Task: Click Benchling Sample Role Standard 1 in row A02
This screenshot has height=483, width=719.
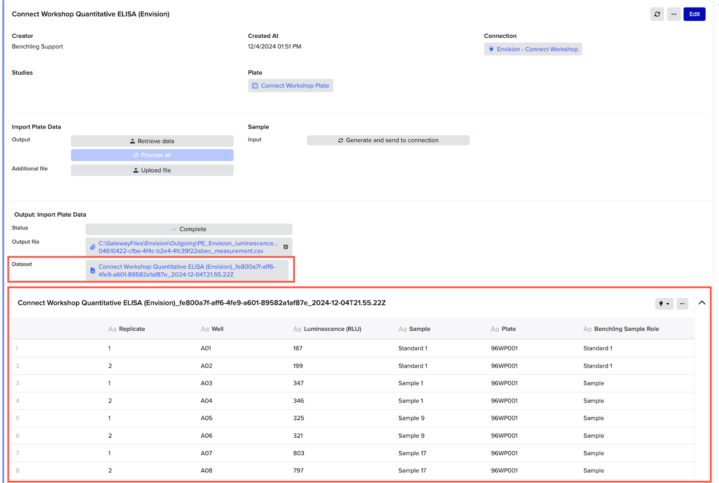Action: click(x=598, y=366)
